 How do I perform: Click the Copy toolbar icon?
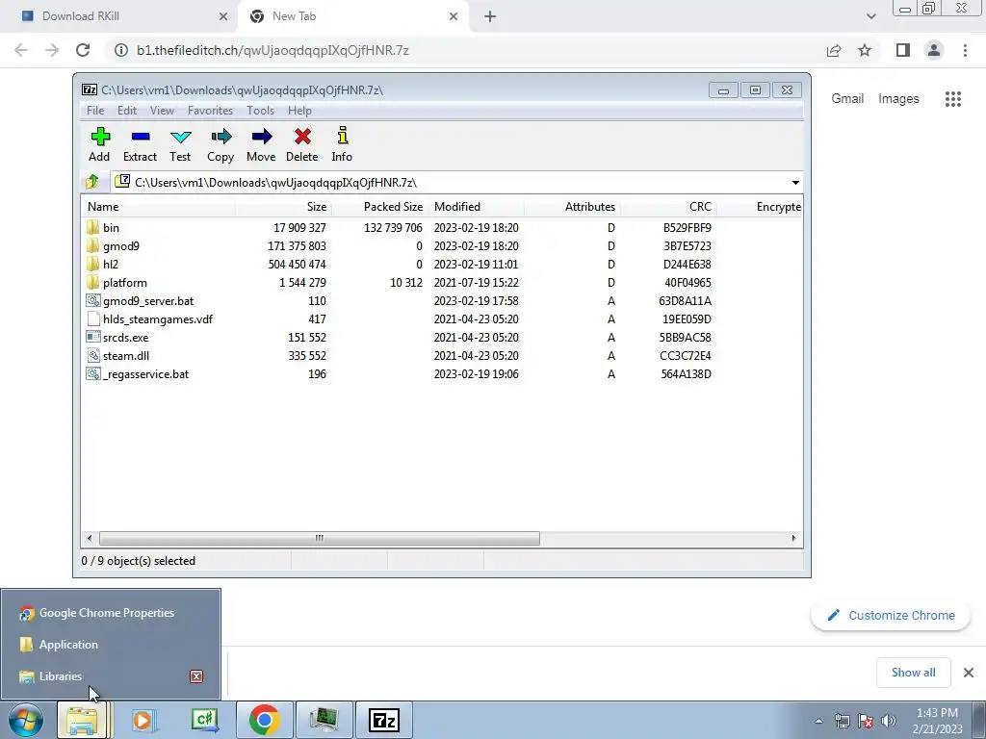pos(221,144)
